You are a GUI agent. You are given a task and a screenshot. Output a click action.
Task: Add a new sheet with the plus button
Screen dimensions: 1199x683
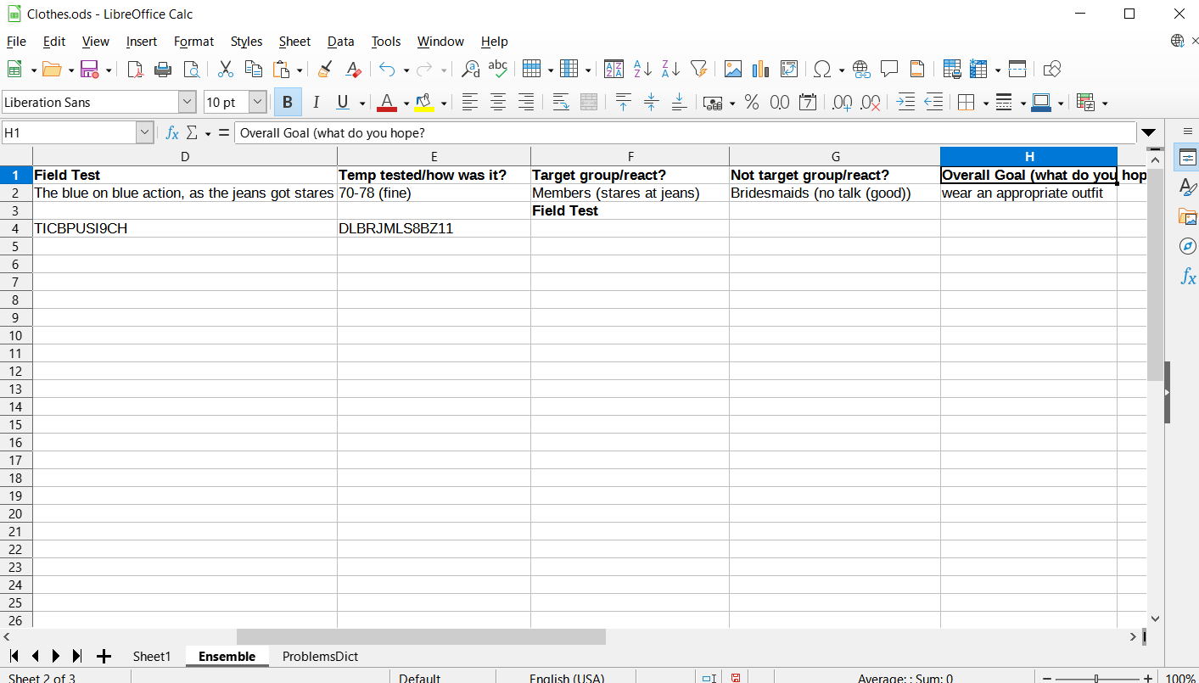pos(104,656)
